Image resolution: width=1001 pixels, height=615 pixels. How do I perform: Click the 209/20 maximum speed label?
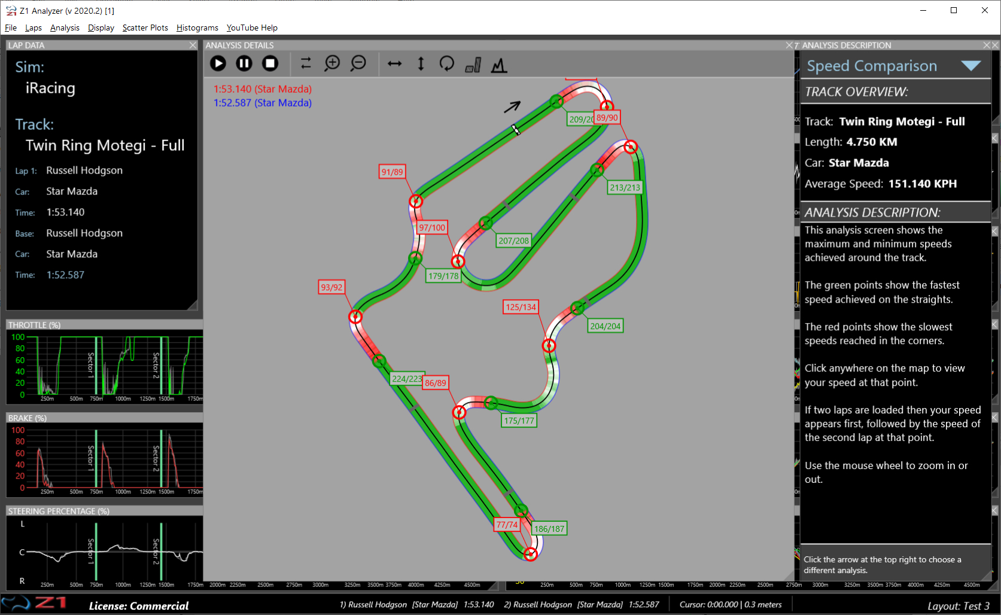tap(580, 119)
